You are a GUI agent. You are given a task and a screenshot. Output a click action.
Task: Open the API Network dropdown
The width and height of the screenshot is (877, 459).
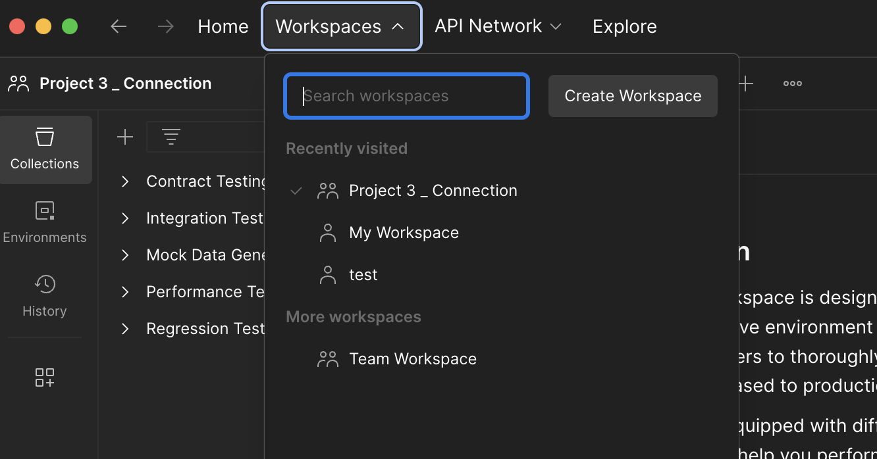pyautogui.click(x=498, y=26)
